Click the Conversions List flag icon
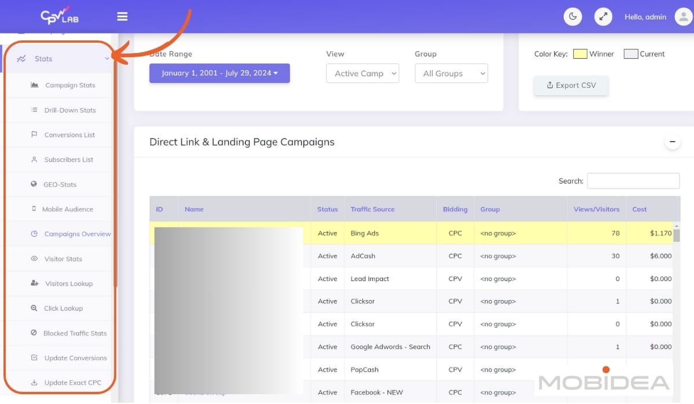The image size is (694, 404). point(34,134)
